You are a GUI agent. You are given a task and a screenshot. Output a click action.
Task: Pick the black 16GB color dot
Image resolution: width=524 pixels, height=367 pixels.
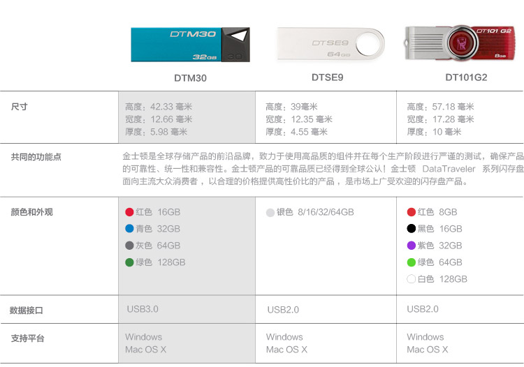pyautogui.click(x=411, y=229)
